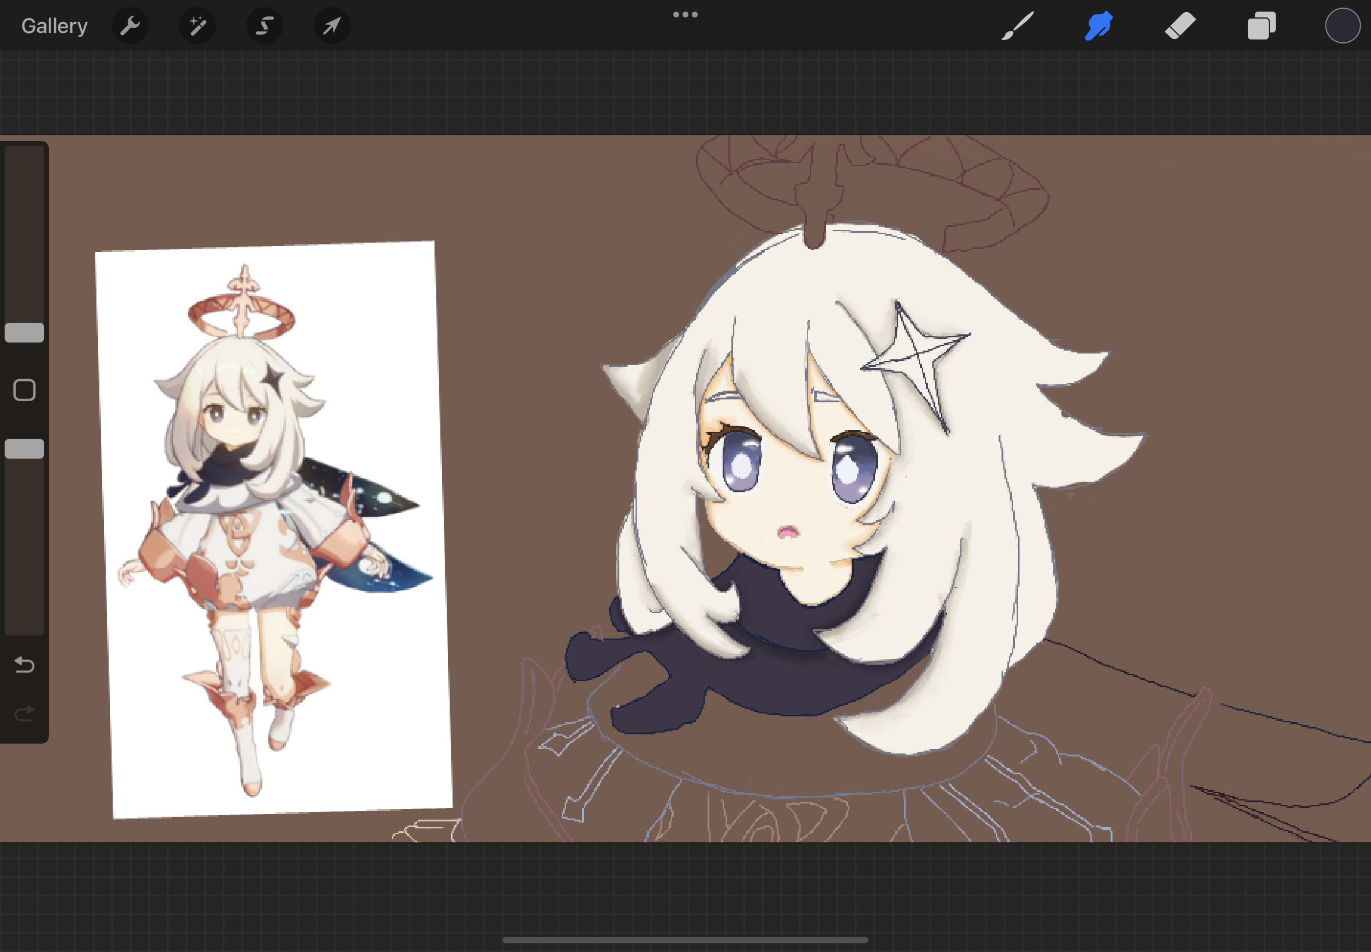Open the Adjustments magic wand menu

click(197, 25)
